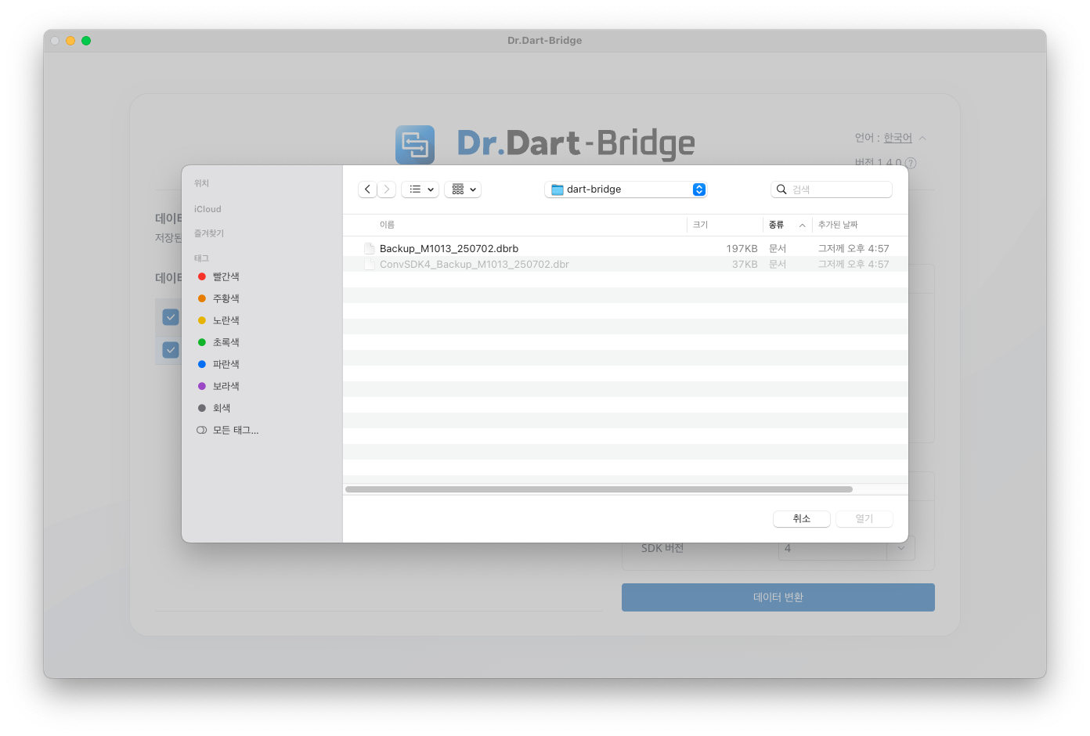Click the version help question mark icon

911,163
